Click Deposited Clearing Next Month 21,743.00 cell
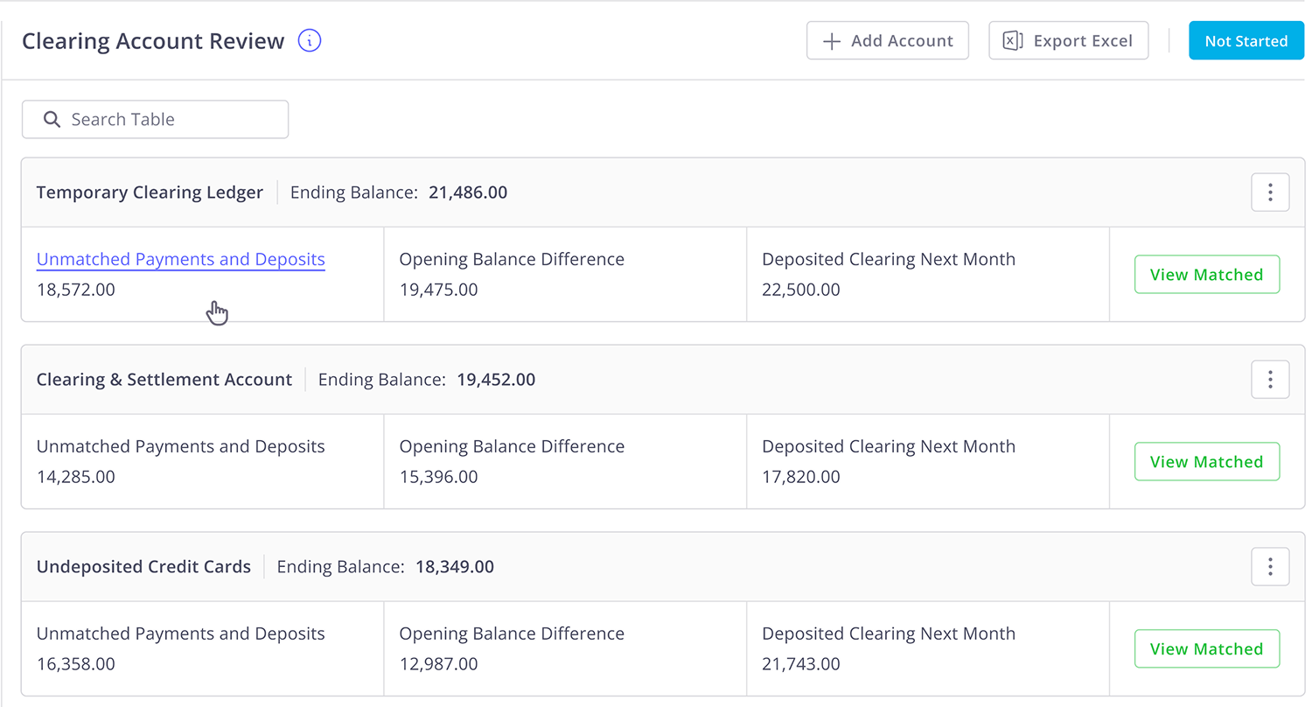 pos(928,649)
